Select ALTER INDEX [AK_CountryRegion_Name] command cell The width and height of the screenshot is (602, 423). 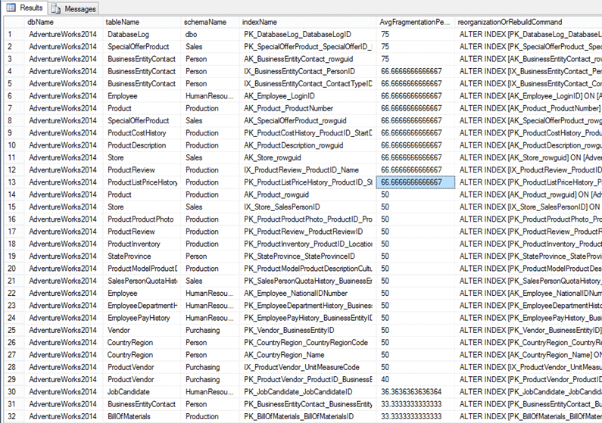(x=529, y=355)
